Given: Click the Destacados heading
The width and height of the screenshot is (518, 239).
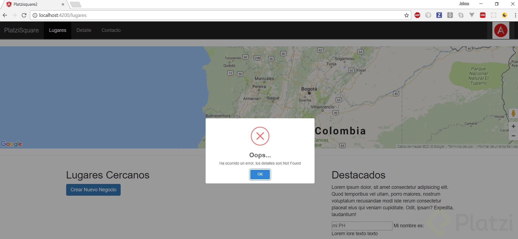Looking at the screenshot, I should 358,175.
